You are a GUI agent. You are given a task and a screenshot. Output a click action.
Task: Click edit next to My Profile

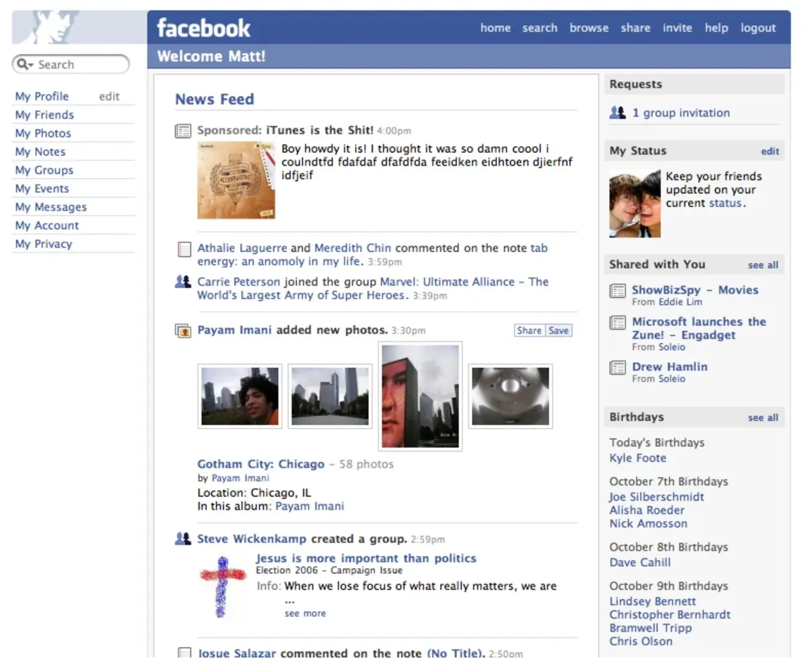click(x=109, y=97)
